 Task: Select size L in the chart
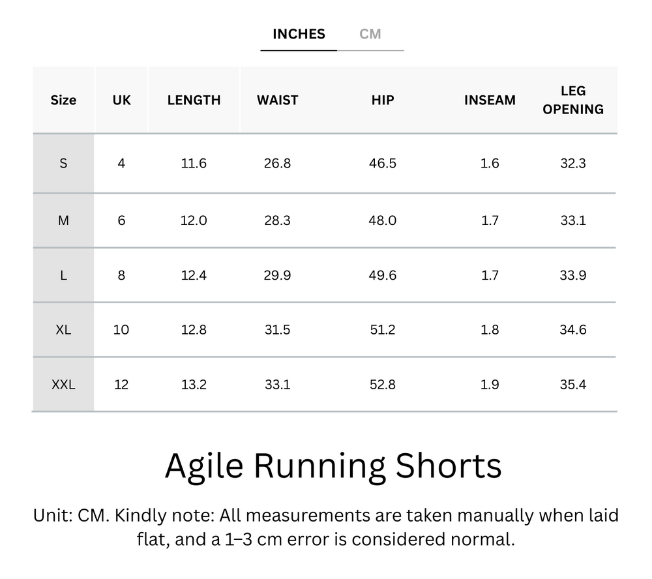pyautogui.click(x=63, y=275)
